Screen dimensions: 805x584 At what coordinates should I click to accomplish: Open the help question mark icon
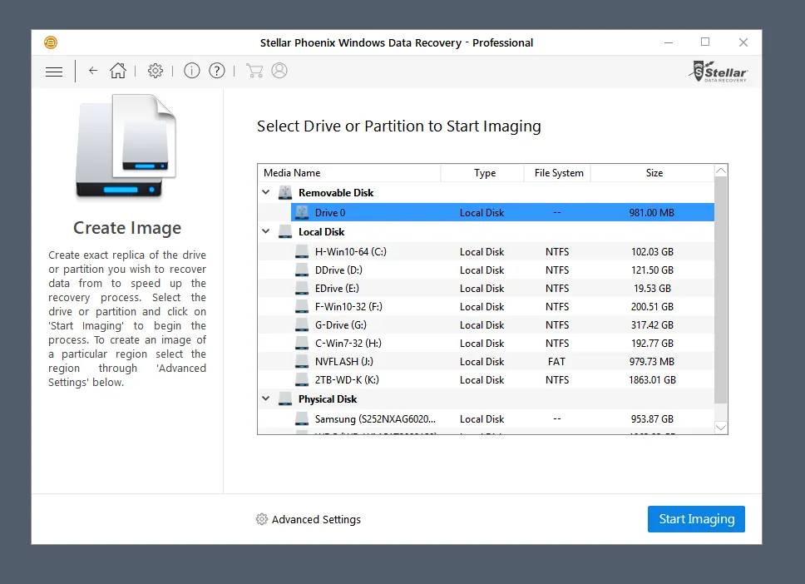tap(217, 72)
